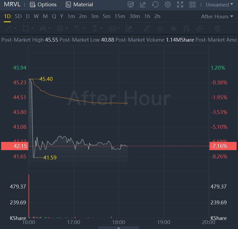The image size is (238, 229).
Task: Open the multi-chart grid layout icon
Action: tap(192, 5)
